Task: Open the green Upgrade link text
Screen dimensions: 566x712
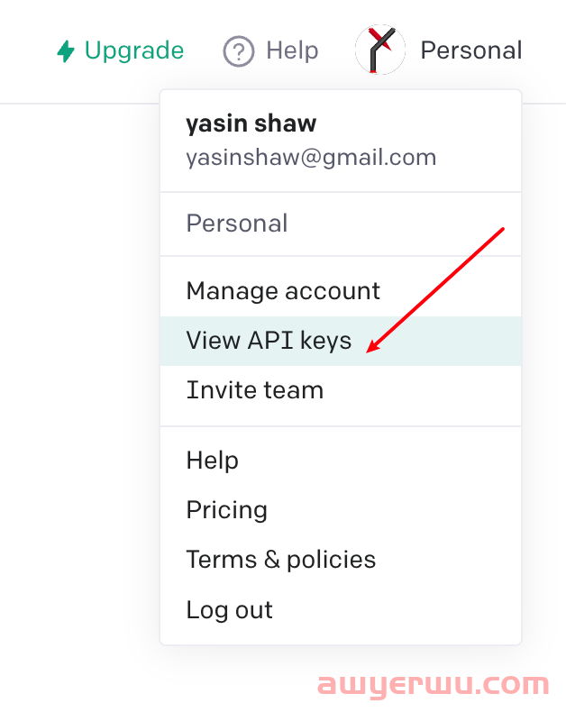Action: (133, 50)
